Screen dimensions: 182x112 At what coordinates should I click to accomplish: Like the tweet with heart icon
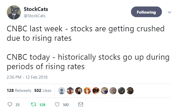point(57,104)
